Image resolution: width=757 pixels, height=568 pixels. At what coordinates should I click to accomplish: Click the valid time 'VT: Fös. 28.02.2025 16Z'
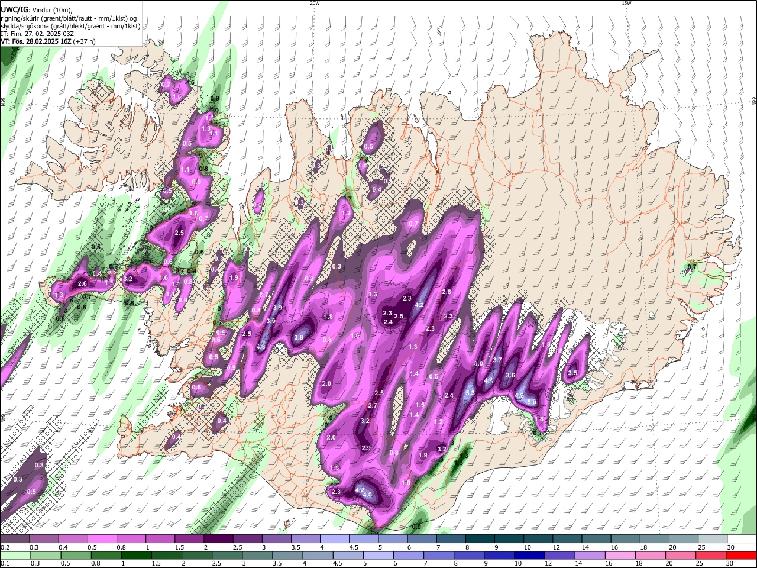pos(36,41)
